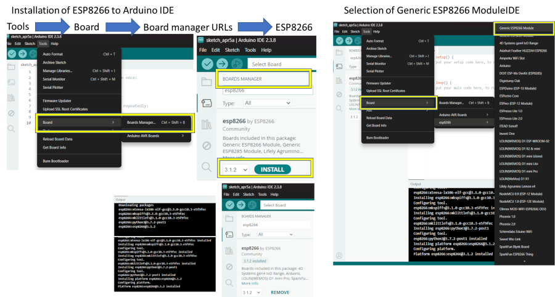Open Library Manager books icon in INSTALL screenshot
The width and height of the screenshot is (555, 297).
207,124
